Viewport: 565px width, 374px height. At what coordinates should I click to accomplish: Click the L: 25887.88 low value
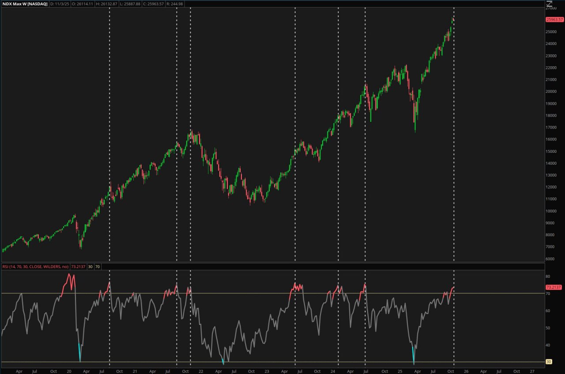pos(130,4)
